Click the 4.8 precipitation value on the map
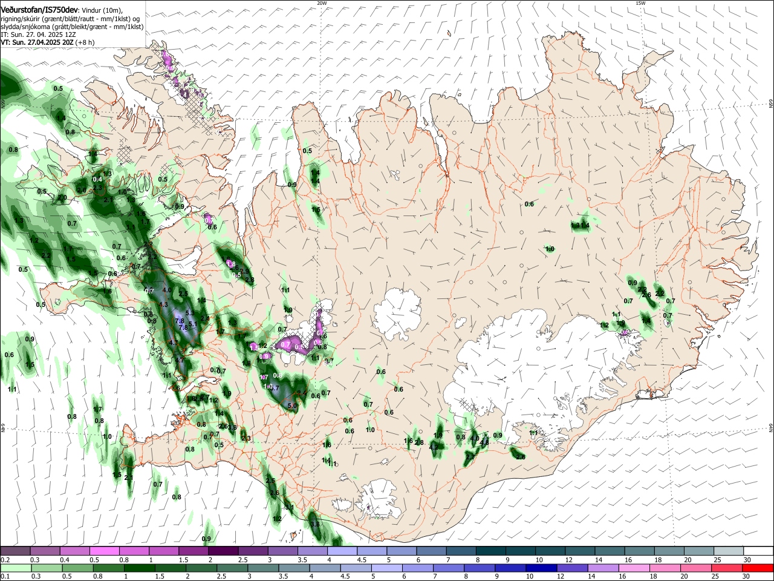The height and width of the screenshot is (581, 774). click(x=484, y=442)
